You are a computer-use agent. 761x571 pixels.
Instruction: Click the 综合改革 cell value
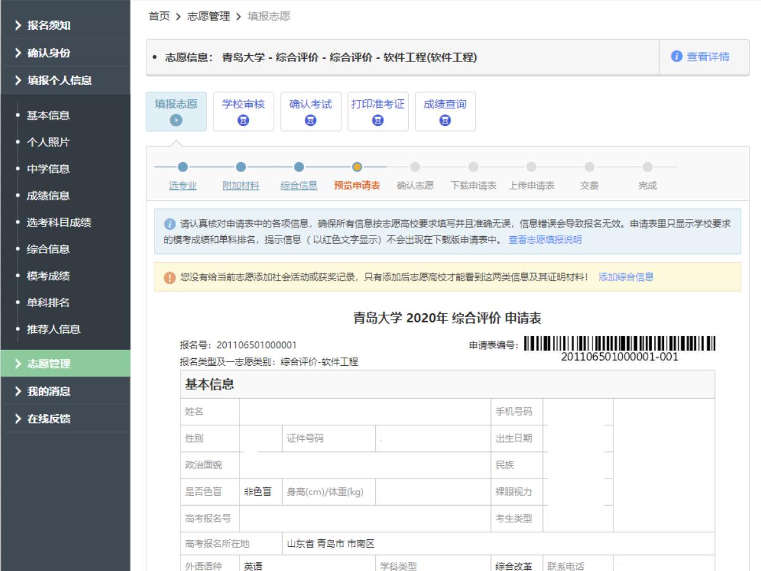coord(514,567)
